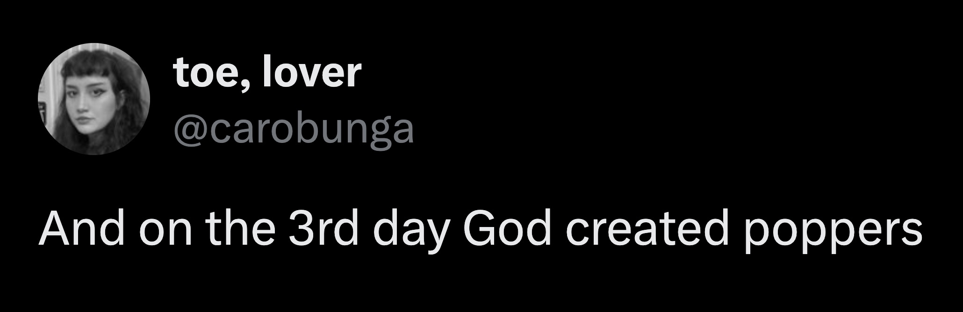
Task: Open the toe, lover profile picture
Action: (x=94, y=99)
